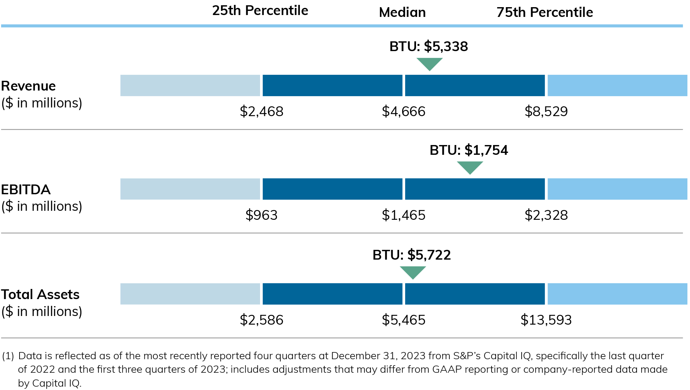The height and width of the screenshot is (390, 690).
Task: Click the light blue rightmost Revenue bar segment
Action: click(617, 85)
